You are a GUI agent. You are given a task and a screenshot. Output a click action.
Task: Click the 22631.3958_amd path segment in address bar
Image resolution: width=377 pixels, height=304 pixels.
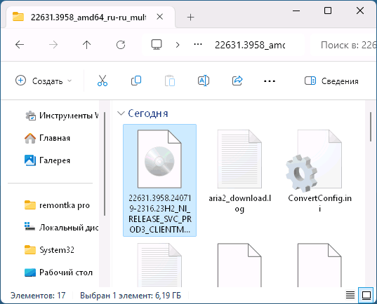pyautogui.click(x=250, y=45)
